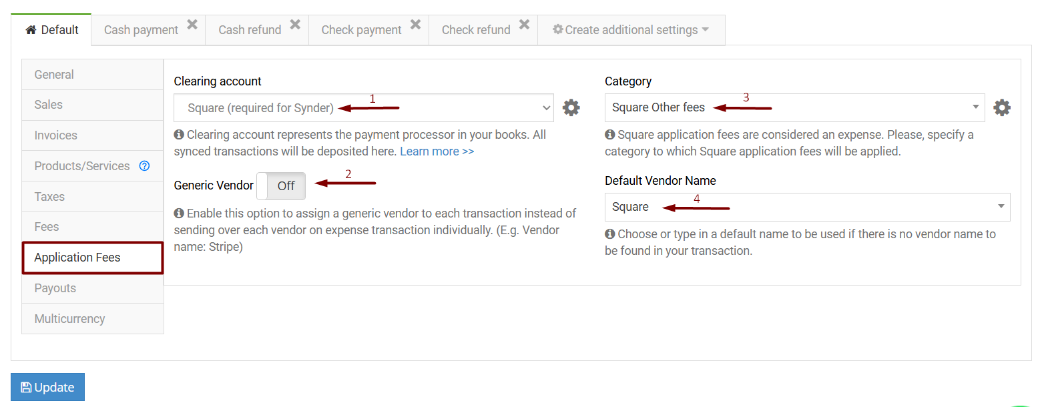Viewport: 1040px width, 407px height.
Task: Open Category settings via gear icon
Action: click(x=1002, y=107)
